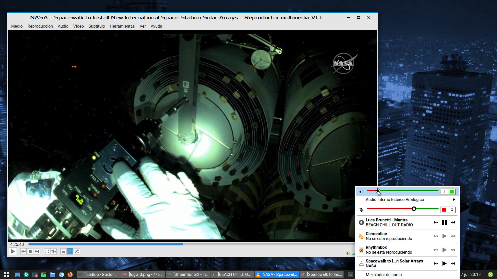Mute output via speaker icon in volume popup

[361, 192]
